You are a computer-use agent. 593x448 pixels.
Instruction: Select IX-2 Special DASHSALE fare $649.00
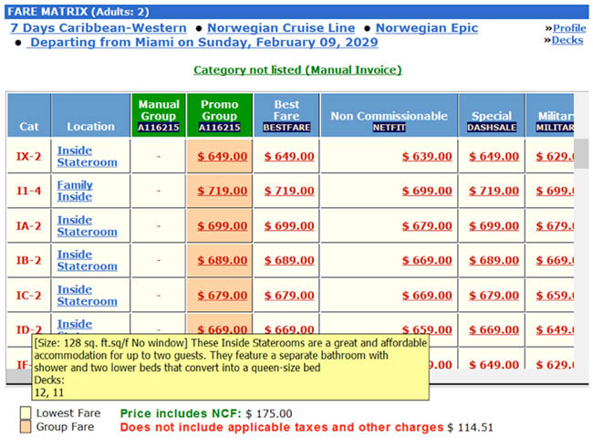pyautogui.click(x=494, y=156)
